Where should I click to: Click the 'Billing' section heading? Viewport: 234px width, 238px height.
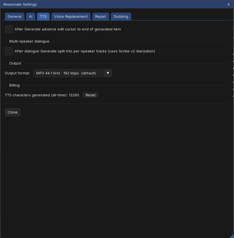[x=14, y=85]
